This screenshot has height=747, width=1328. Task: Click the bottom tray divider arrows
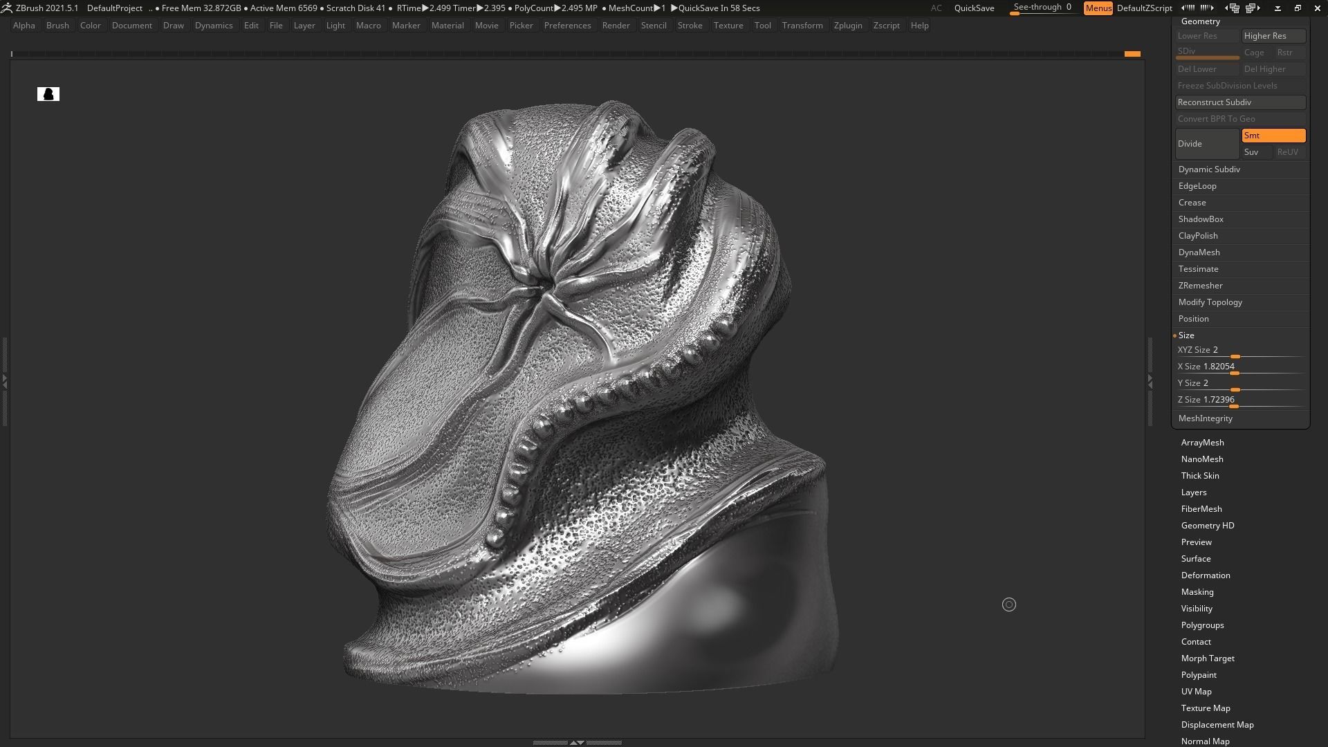coord(577,742)
